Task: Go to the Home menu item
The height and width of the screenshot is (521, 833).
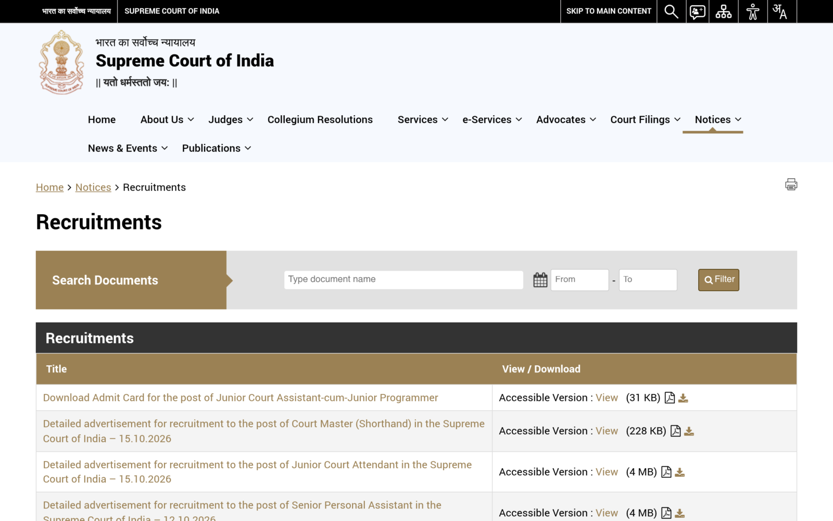Action: (x=102, y=119)
